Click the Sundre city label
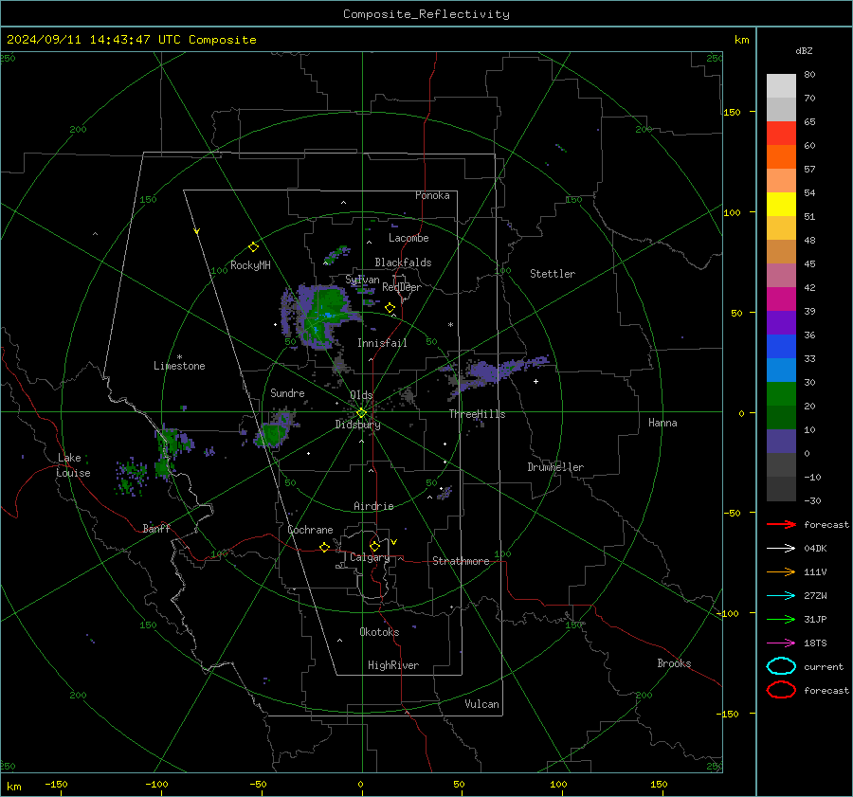This screenshot has height=797, width=853. coord(287,392)
